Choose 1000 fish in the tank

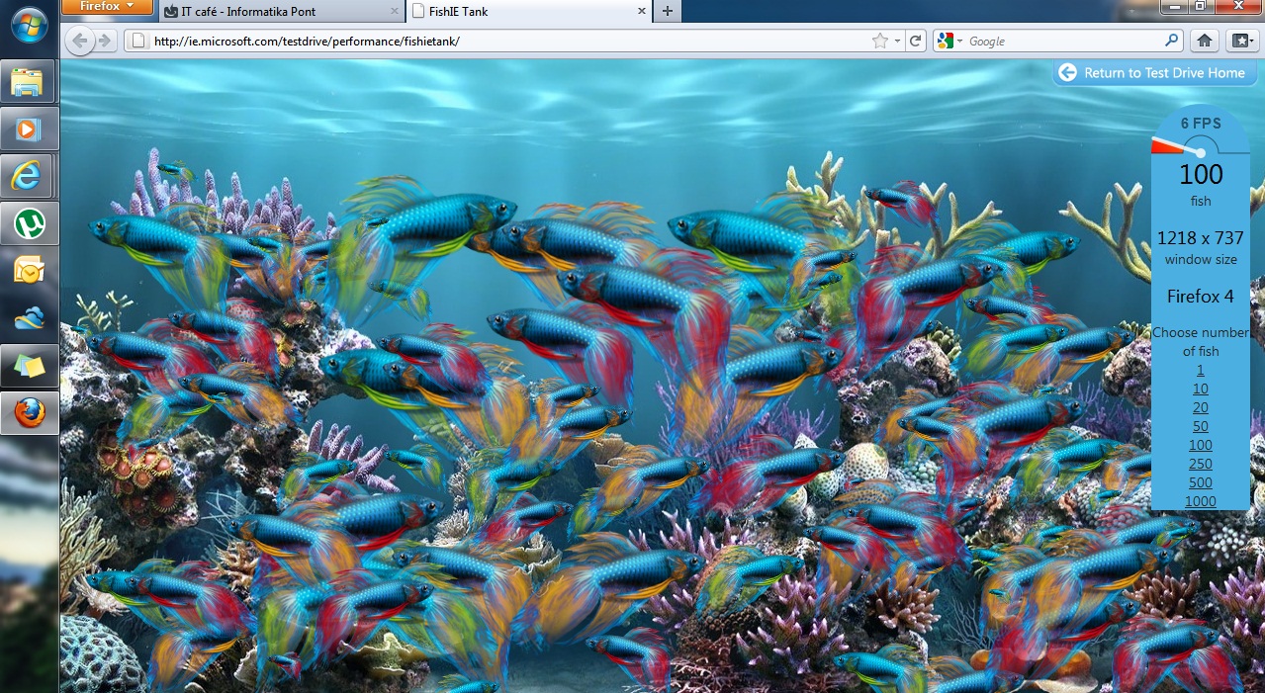(x=1200, y=501)
